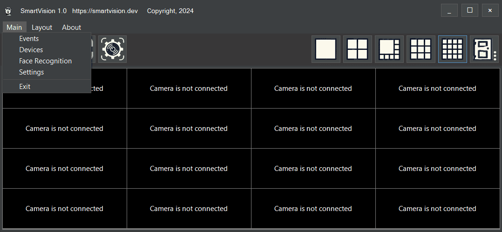Select Devices in the Main menu
Screen dimensions: 502x232
pos(31,50)
